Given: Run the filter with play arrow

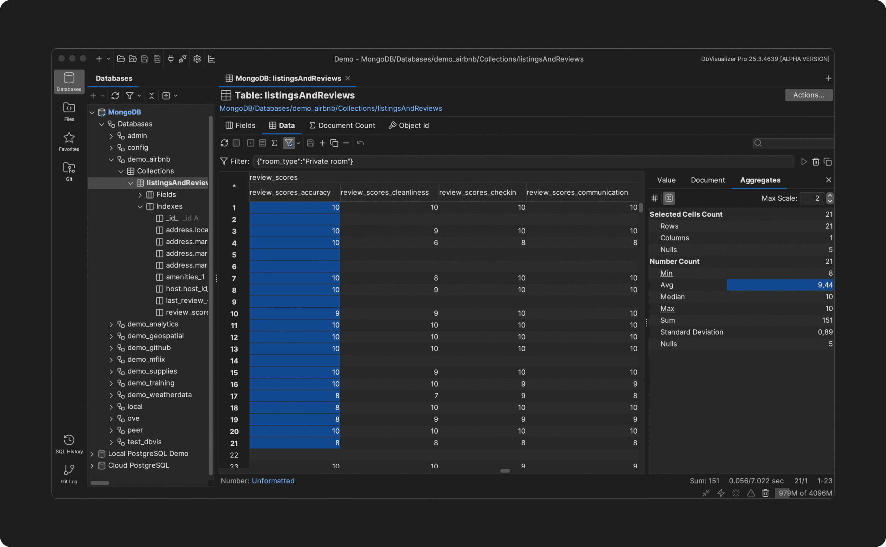Looking at the screenshot, I should point(804,162).
